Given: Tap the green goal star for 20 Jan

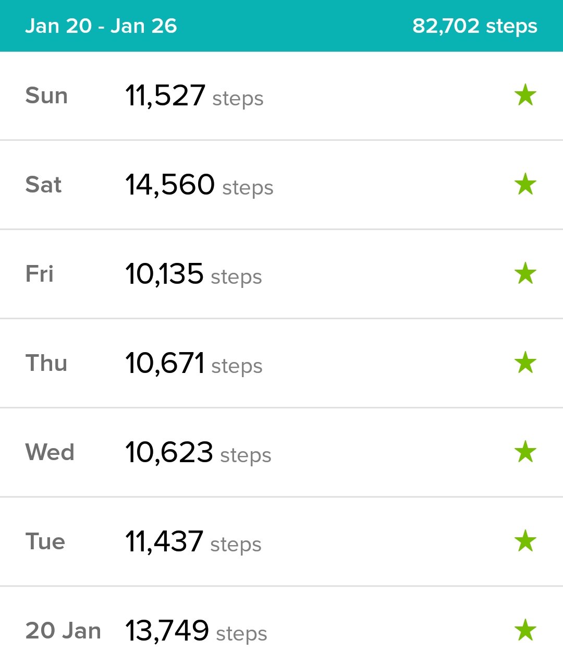Looking at the screenshot, I should click(525, 631).
